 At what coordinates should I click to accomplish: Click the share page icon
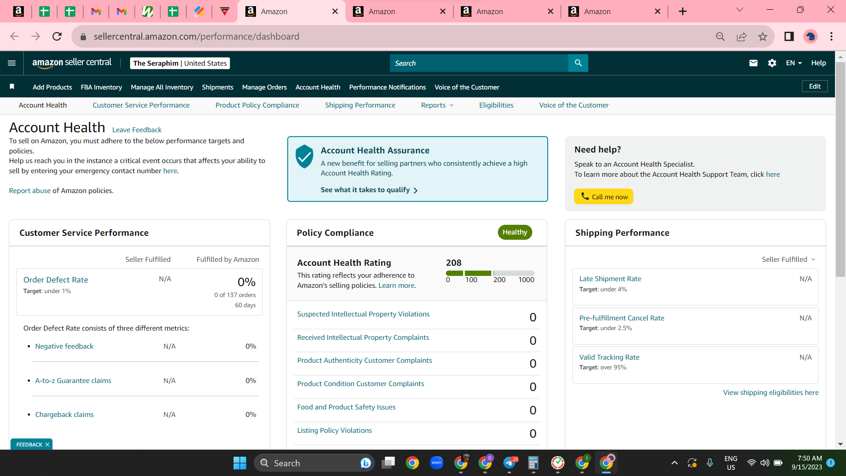(742, 37)
